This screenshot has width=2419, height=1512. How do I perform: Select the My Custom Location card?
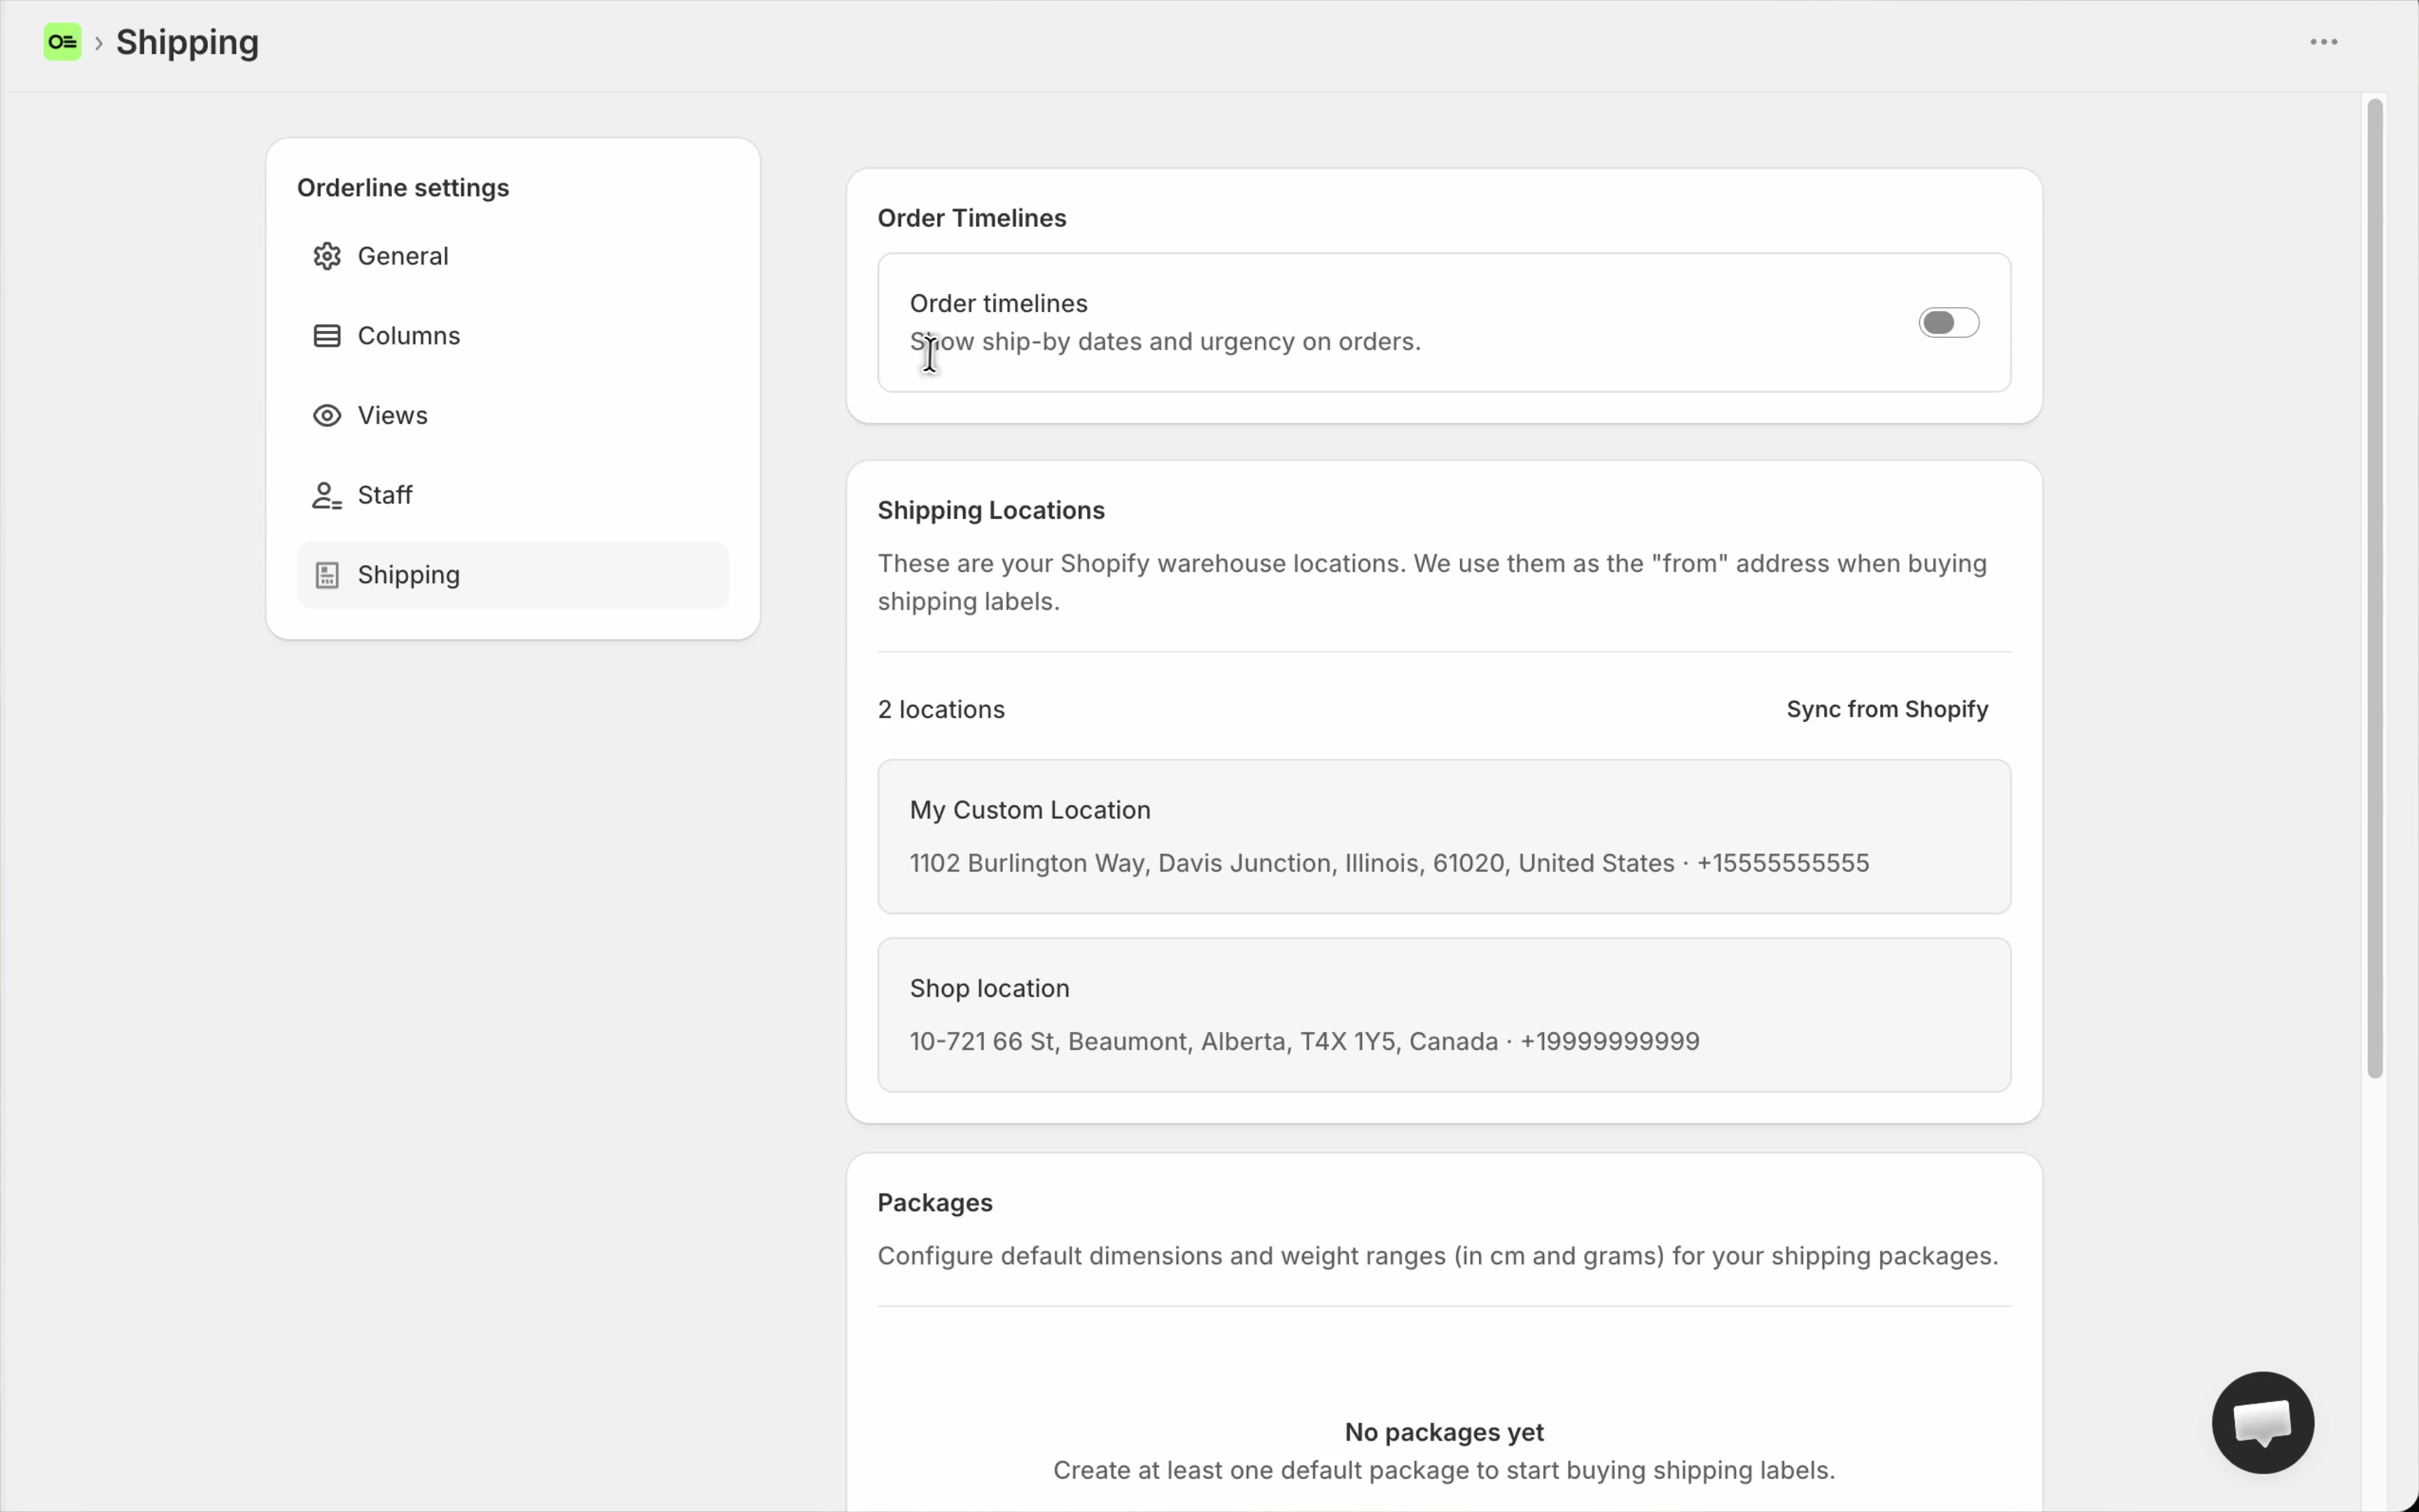tap(1445, 836)
